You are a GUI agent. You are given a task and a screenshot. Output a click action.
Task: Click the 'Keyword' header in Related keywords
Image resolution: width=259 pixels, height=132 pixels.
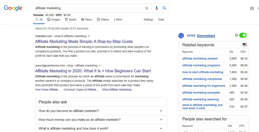point(187,52)
